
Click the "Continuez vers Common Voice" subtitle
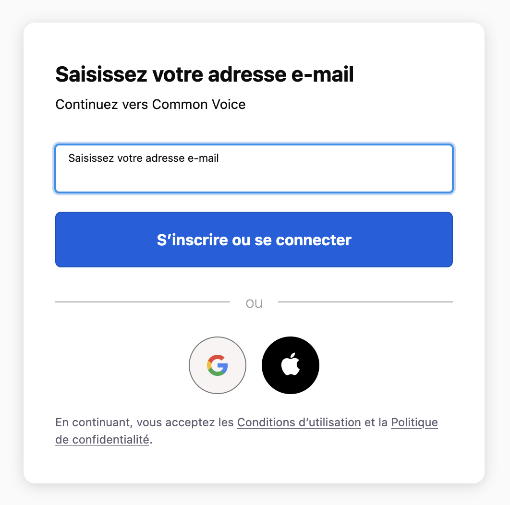tap(150, 104)
